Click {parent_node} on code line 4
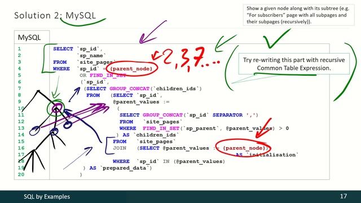 [131, 69]
